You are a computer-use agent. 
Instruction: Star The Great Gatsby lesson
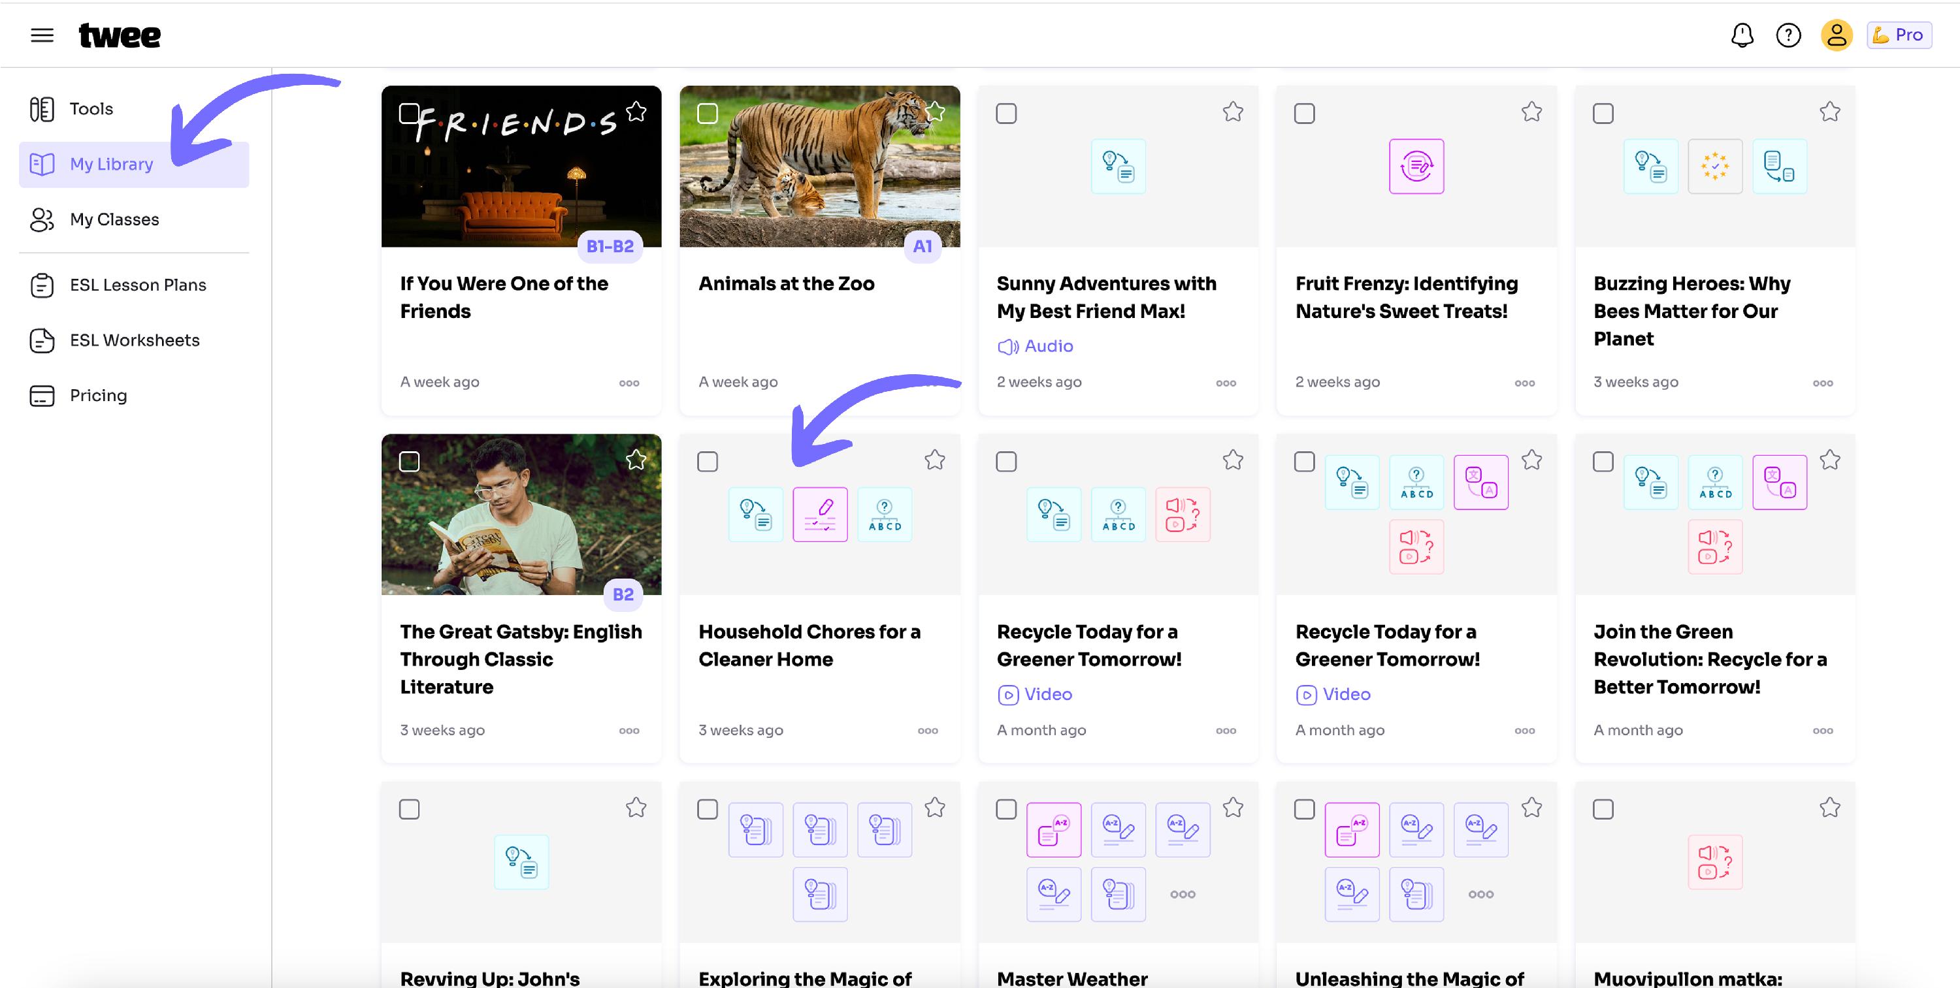[636, 460]
